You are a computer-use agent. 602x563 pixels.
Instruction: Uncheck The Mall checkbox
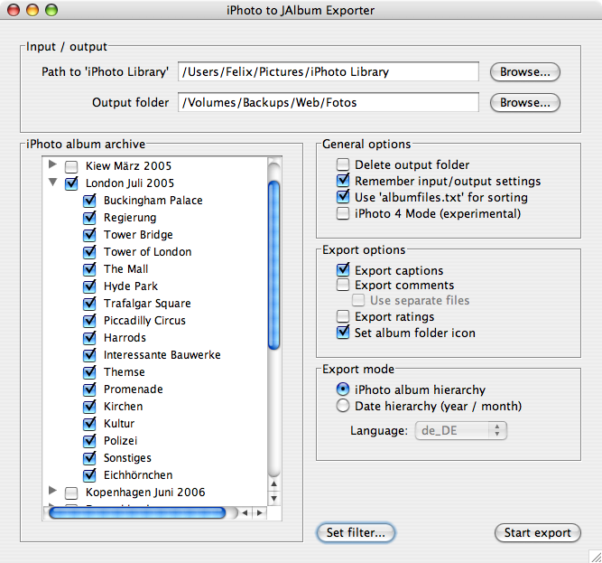89,269
